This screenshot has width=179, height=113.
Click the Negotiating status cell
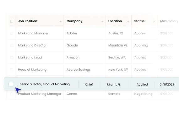tap(144, 94)
